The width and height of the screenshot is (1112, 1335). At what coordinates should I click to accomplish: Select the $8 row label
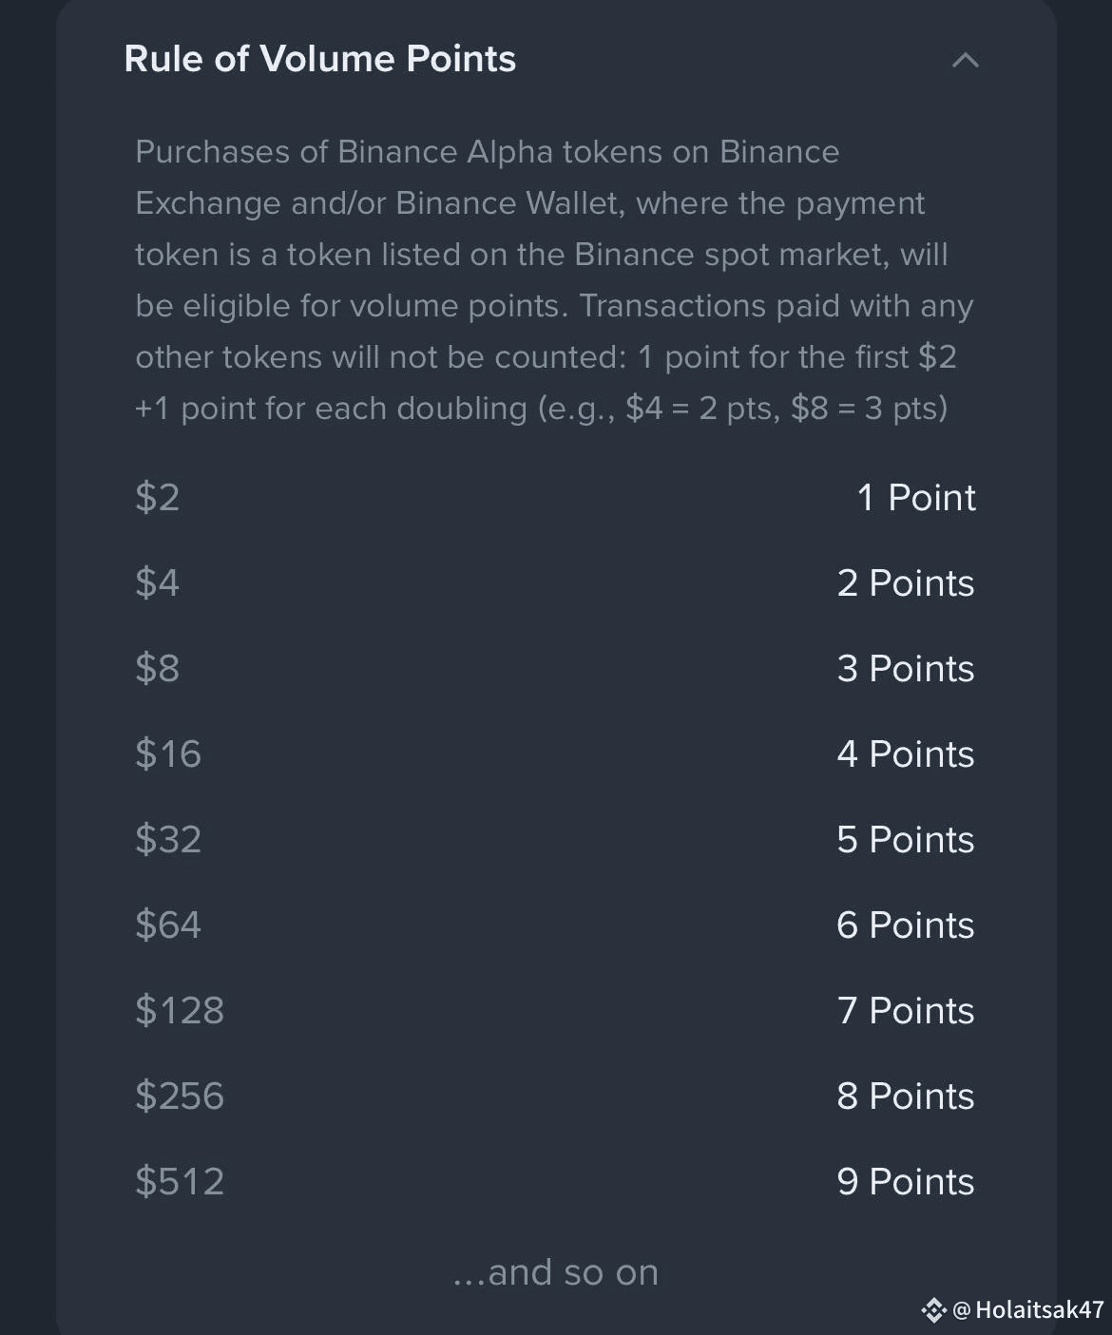tap(158, 668)
